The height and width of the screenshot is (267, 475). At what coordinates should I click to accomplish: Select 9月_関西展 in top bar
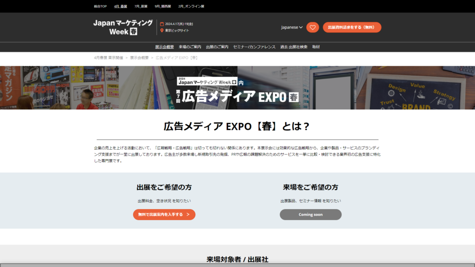coord(163,6)
